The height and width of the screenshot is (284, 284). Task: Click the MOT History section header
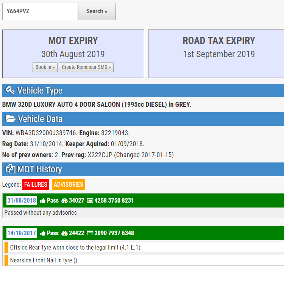pos(143,169)
